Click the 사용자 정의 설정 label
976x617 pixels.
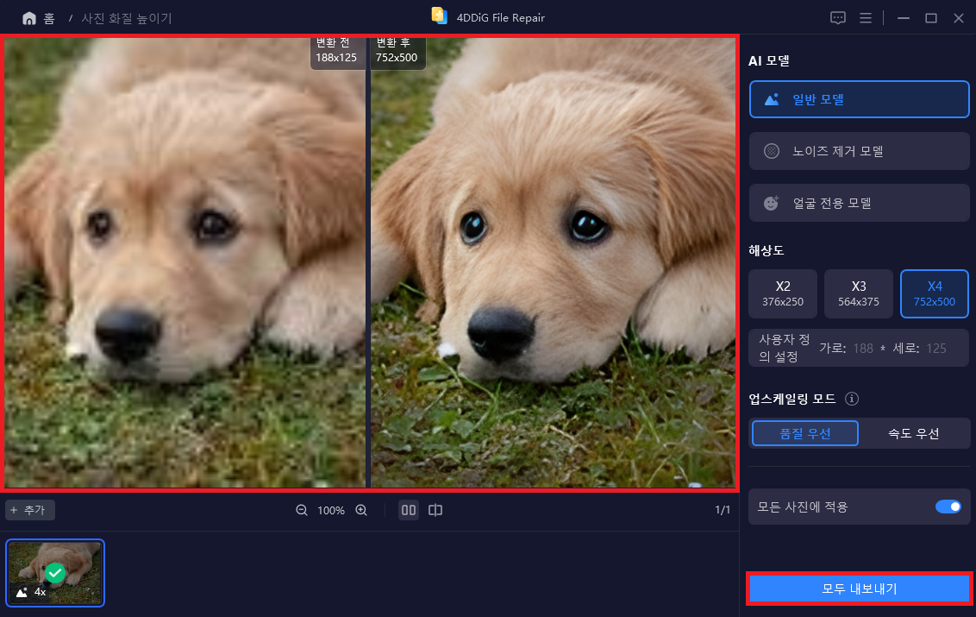pyautogui.click(x=785, y=348)
